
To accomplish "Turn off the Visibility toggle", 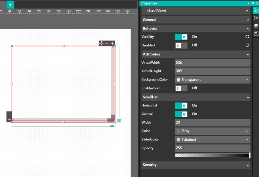I will [x=181, y=37].
